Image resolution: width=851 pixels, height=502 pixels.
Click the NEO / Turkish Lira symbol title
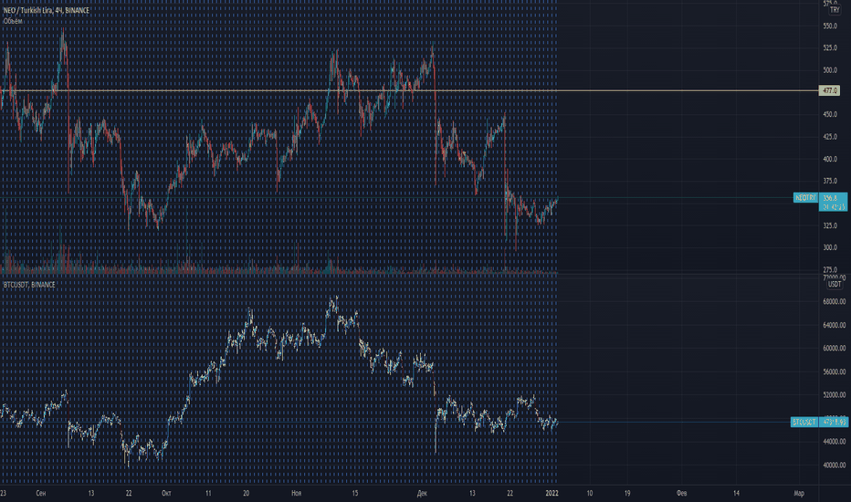47,10
